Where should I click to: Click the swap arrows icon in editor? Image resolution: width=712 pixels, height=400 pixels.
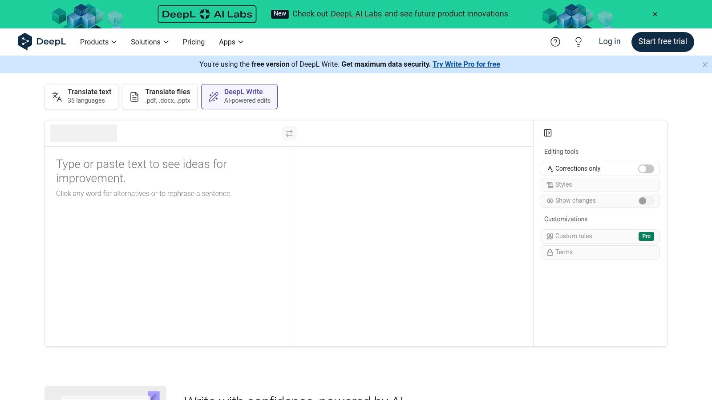click(289, 133)
